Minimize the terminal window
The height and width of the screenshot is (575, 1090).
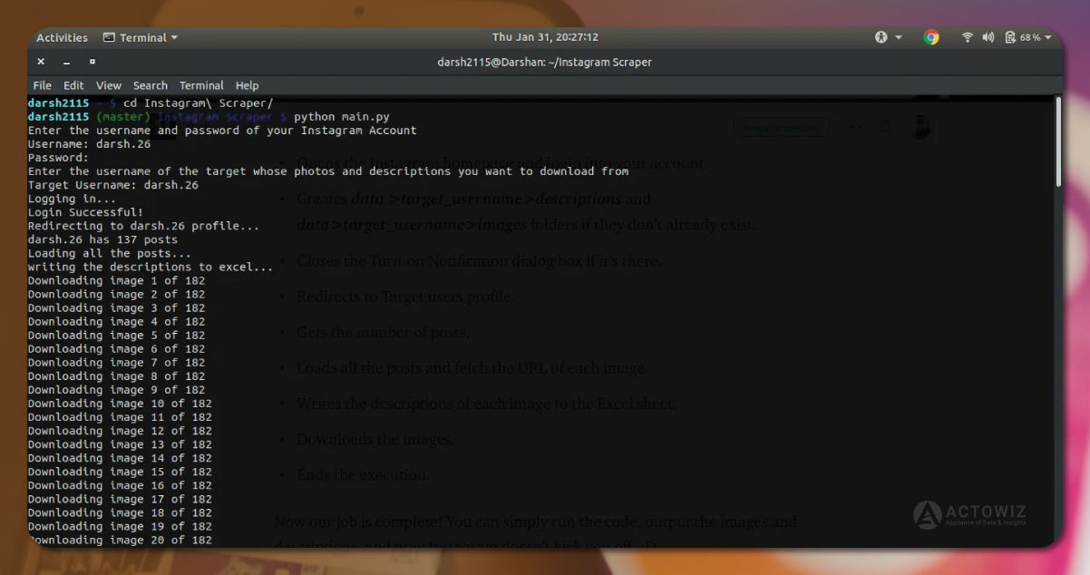66,62
